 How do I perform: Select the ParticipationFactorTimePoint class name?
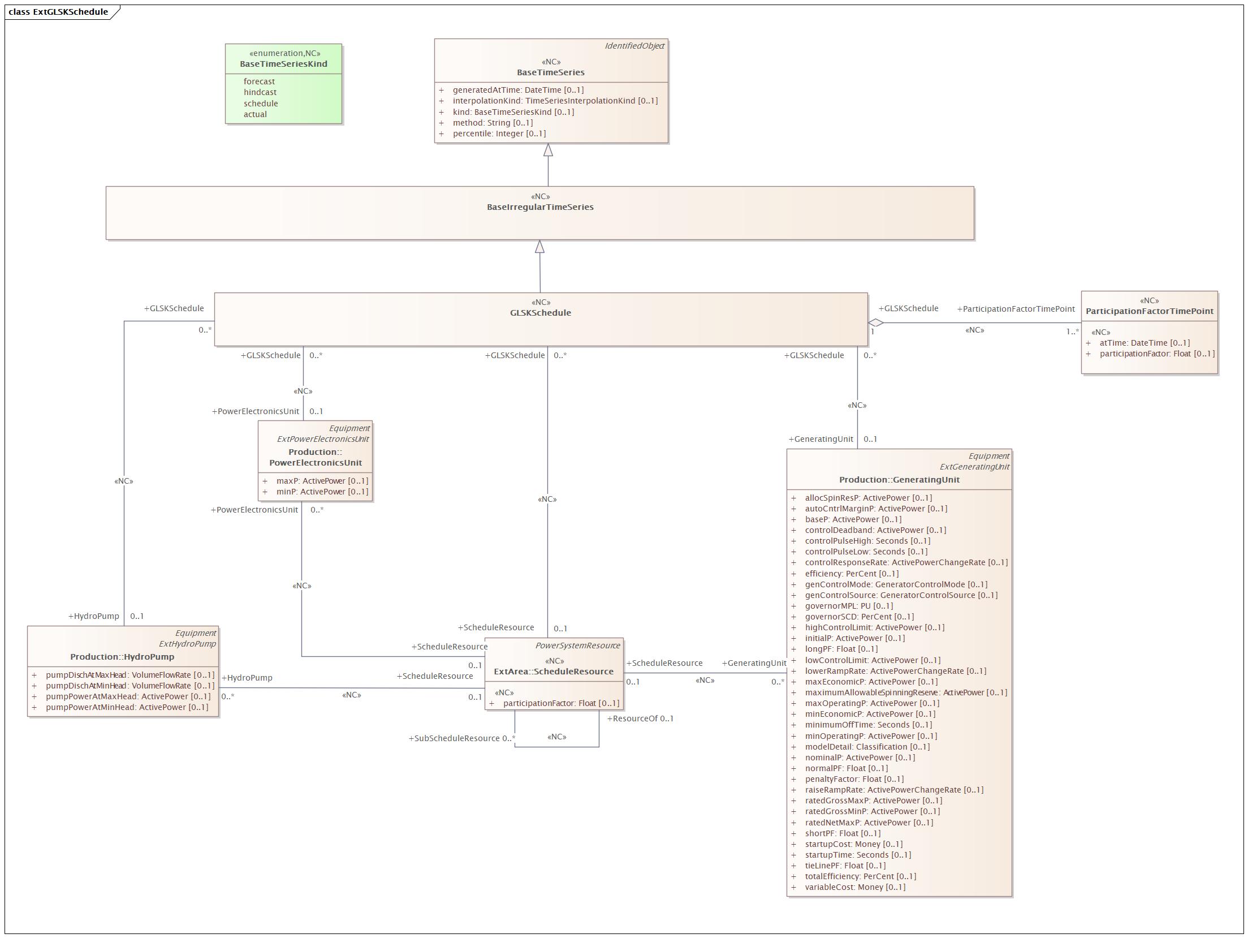pos(1149,311)
